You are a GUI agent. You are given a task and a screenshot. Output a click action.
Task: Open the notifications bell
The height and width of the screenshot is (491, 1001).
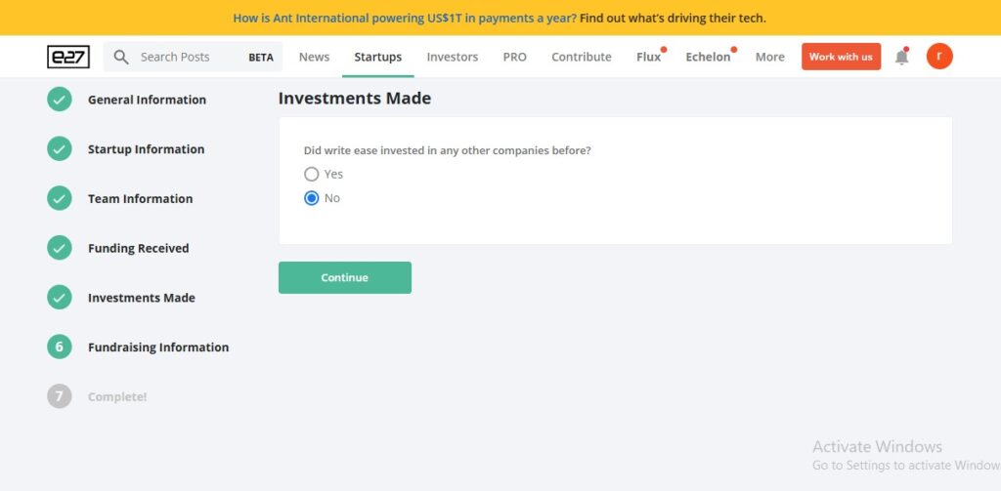(x=901, y=57)
